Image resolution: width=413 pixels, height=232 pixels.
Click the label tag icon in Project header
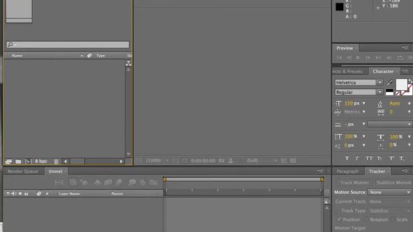point(90,55)
